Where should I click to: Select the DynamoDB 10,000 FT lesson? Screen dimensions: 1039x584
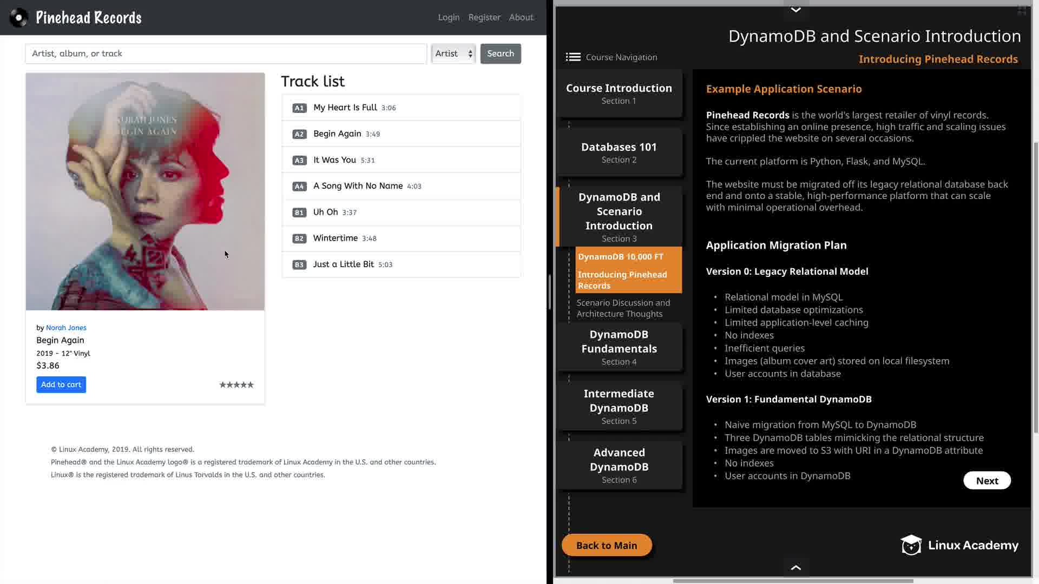coord(621,257)
